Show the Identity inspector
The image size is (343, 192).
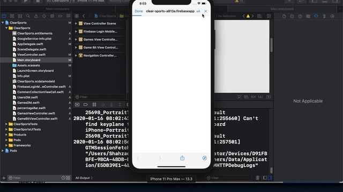coord(308,16)
